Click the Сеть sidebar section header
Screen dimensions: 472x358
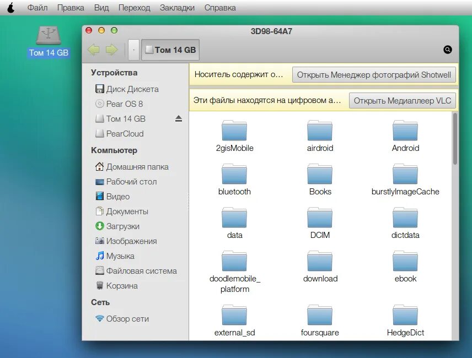pos(100,302)
